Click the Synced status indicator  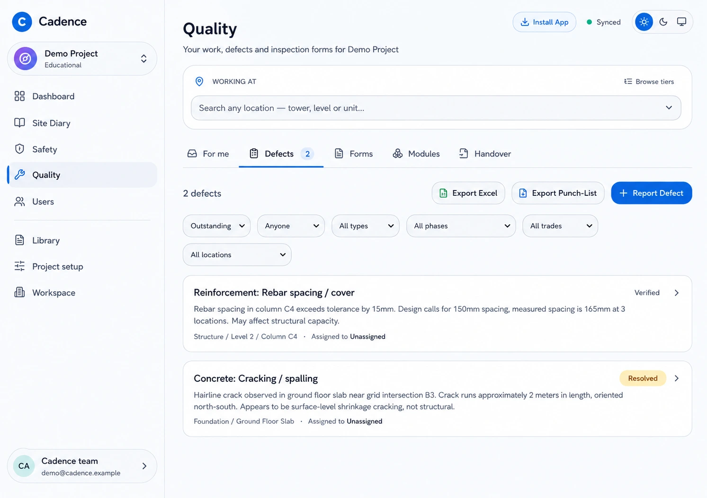(604, 22)
